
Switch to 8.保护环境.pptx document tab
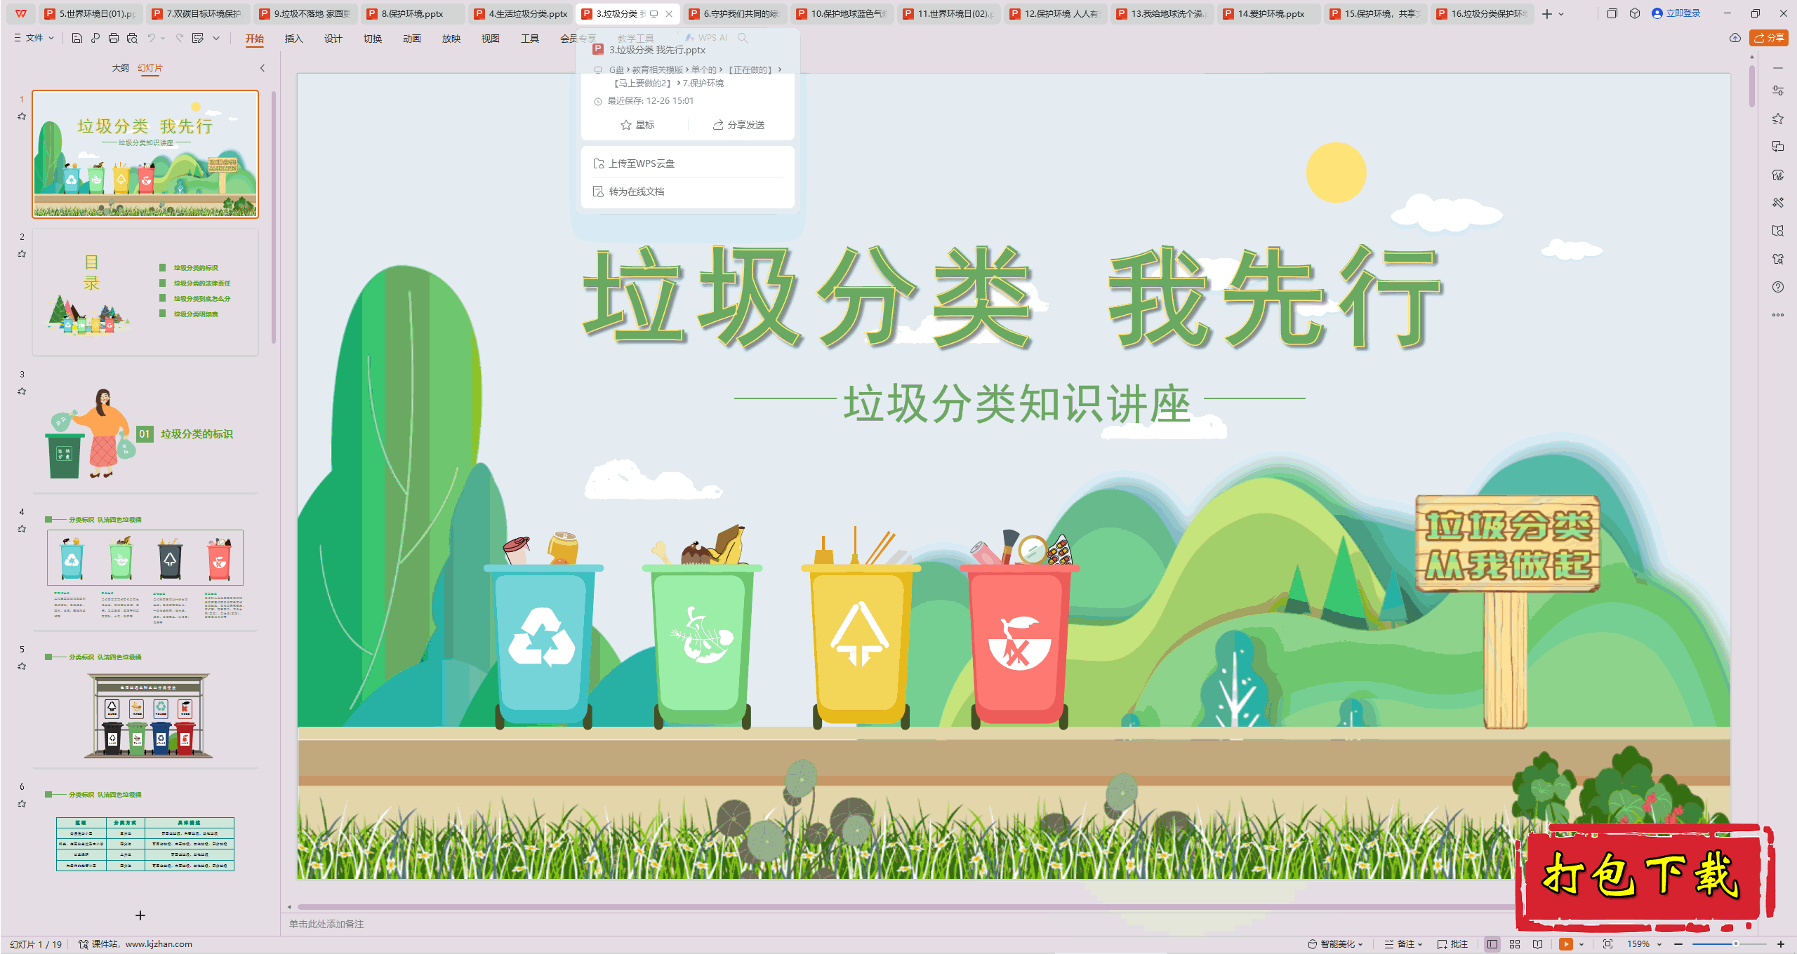[x=412, y=13]
